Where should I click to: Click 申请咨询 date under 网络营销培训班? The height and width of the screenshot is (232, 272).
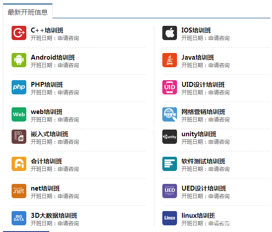click(219, 119)
